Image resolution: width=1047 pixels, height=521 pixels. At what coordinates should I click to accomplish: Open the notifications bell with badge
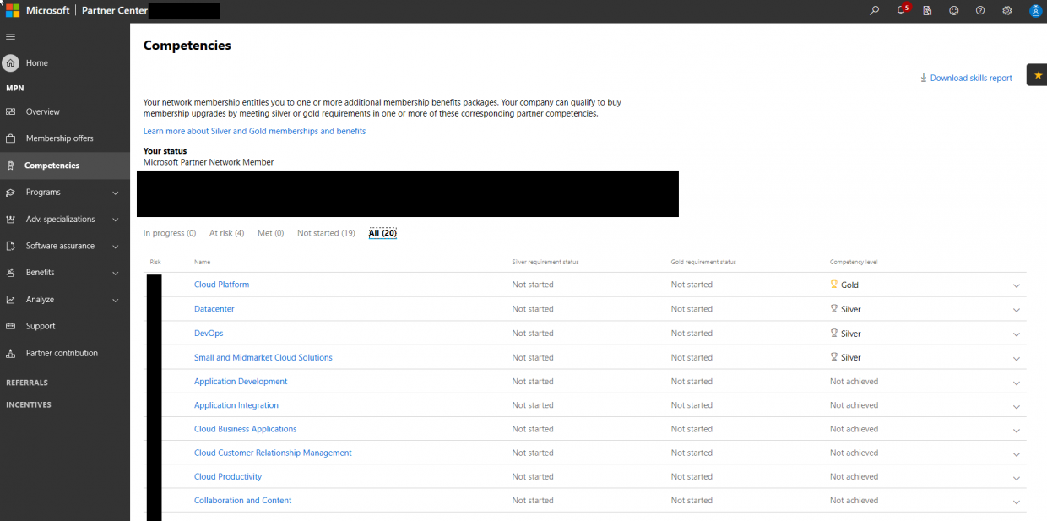coord(902,10)
